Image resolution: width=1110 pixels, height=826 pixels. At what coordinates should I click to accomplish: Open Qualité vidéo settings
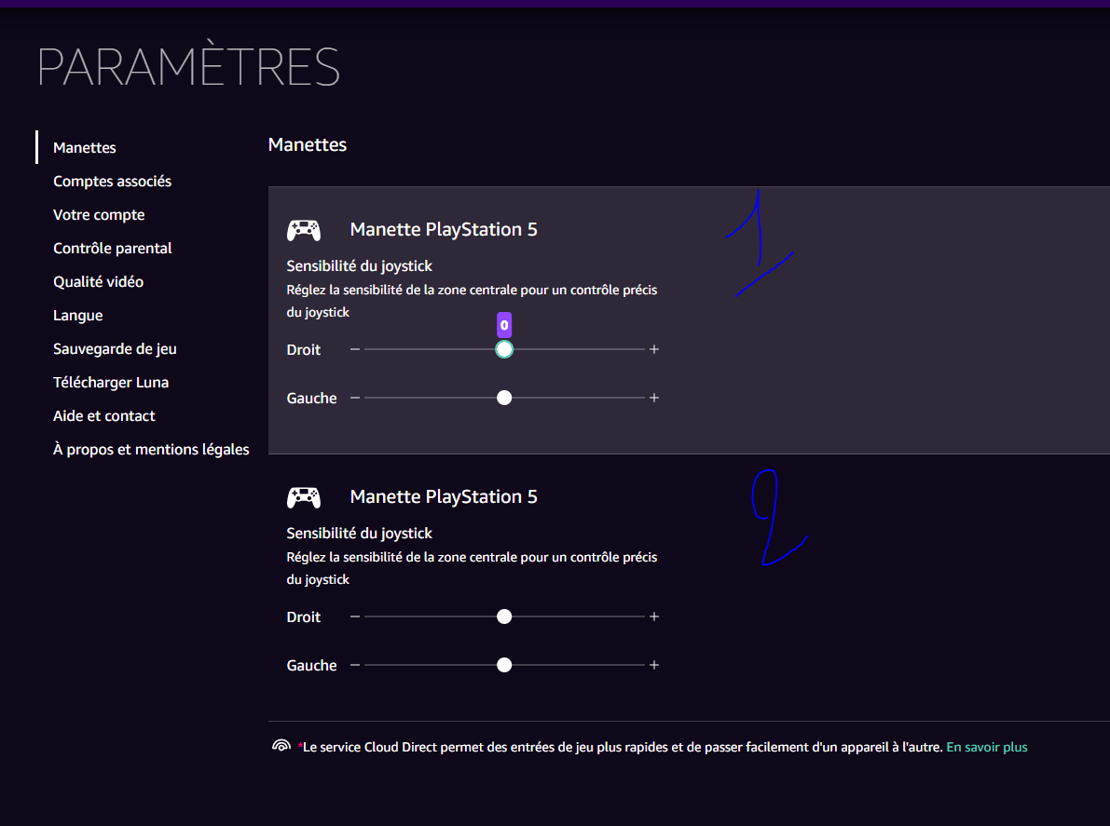(98, 282)
